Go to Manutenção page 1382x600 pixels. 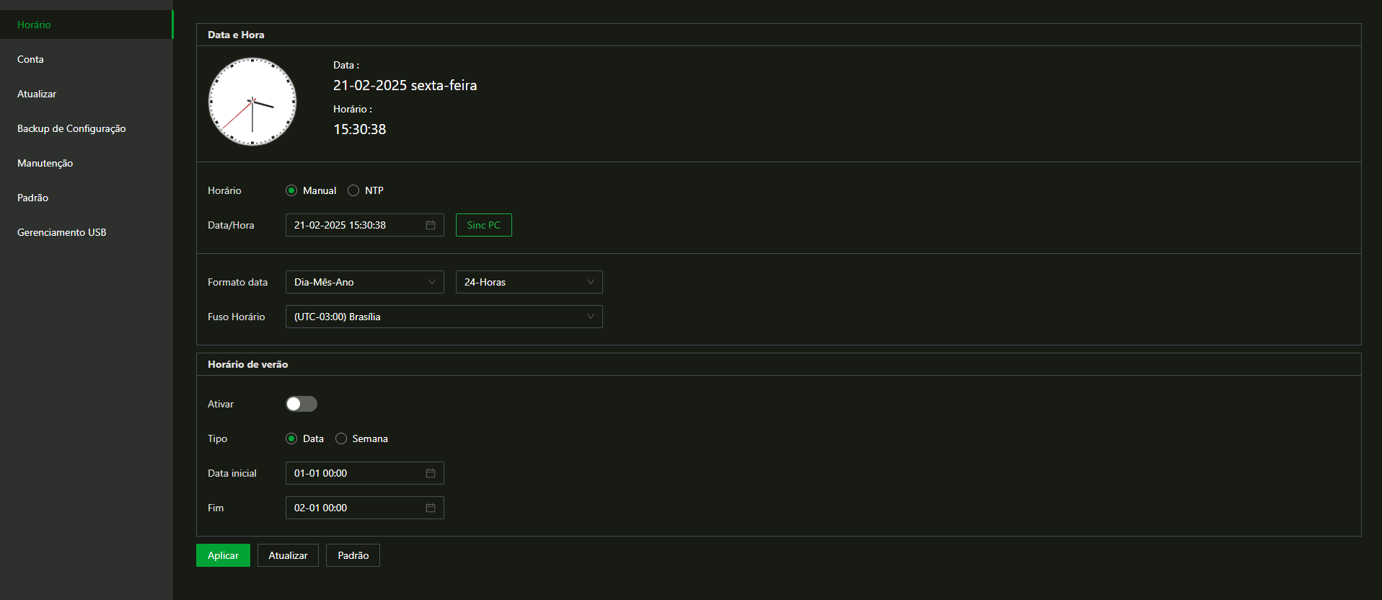click(x=87, y=163)
